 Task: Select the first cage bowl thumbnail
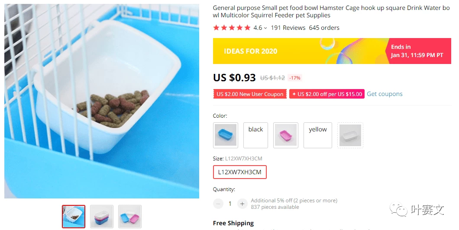(x=74, y=216)
